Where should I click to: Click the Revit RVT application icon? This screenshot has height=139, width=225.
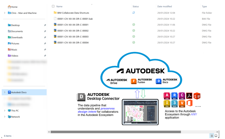tap(174, 96)
